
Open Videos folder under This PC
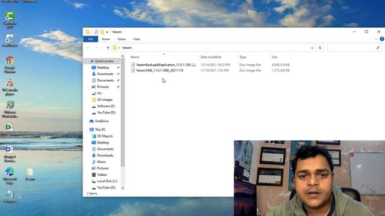102,175
